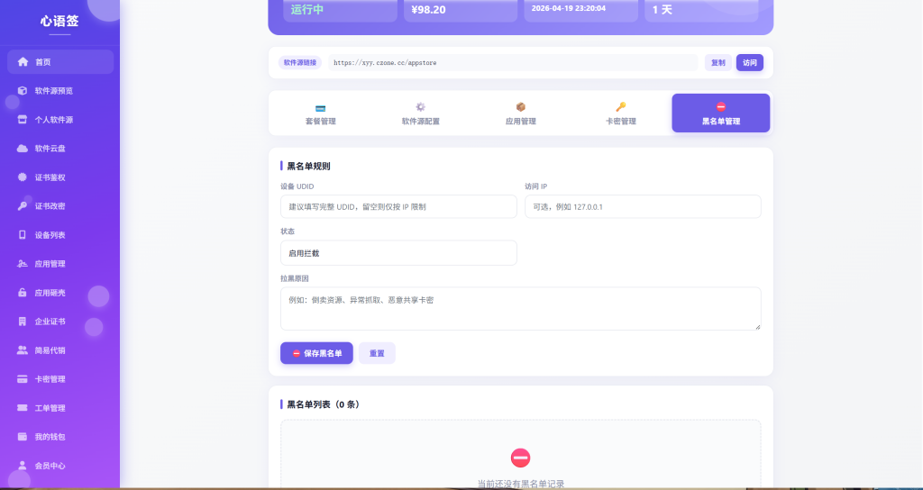923x490 pixels.
Task: Click the empty blacklist no-entry icon
Action: (x=520, y=458)
